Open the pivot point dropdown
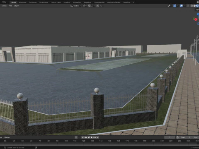199x149 pixels. [85, 6]
